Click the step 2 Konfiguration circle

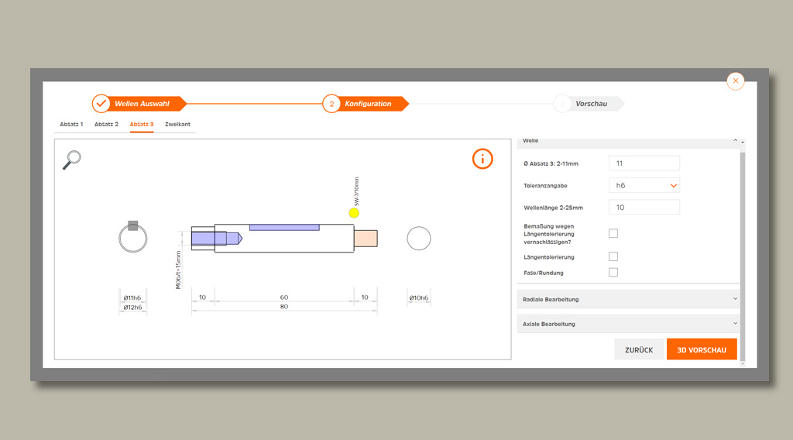(x=331, y=104)
